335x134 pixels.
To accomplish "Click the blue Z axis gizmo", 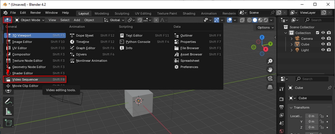I will click(x=262, y=38).
